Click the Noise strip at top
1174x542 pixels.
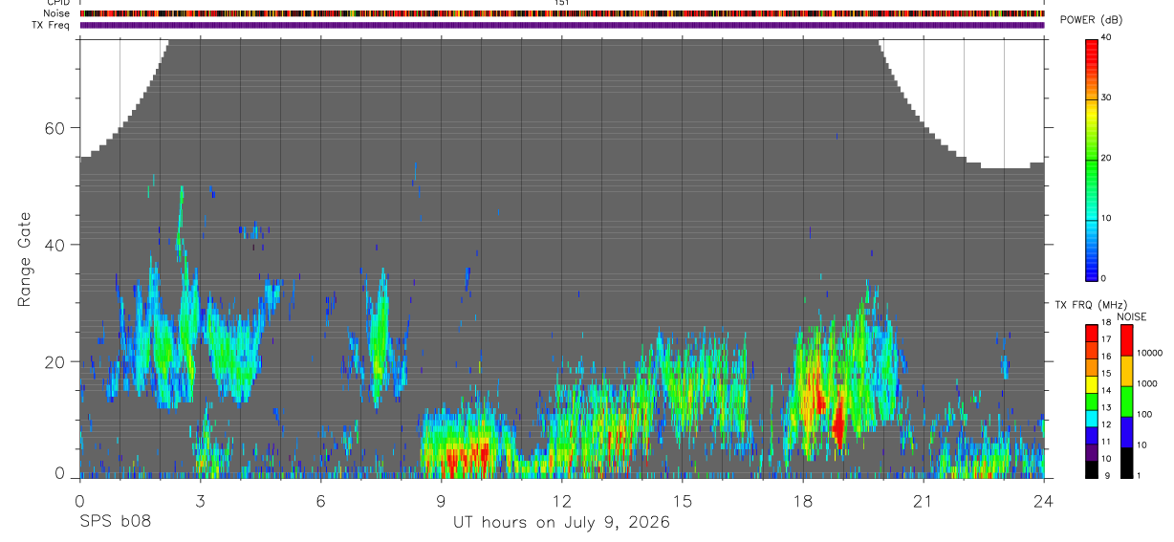click(562, 13)
